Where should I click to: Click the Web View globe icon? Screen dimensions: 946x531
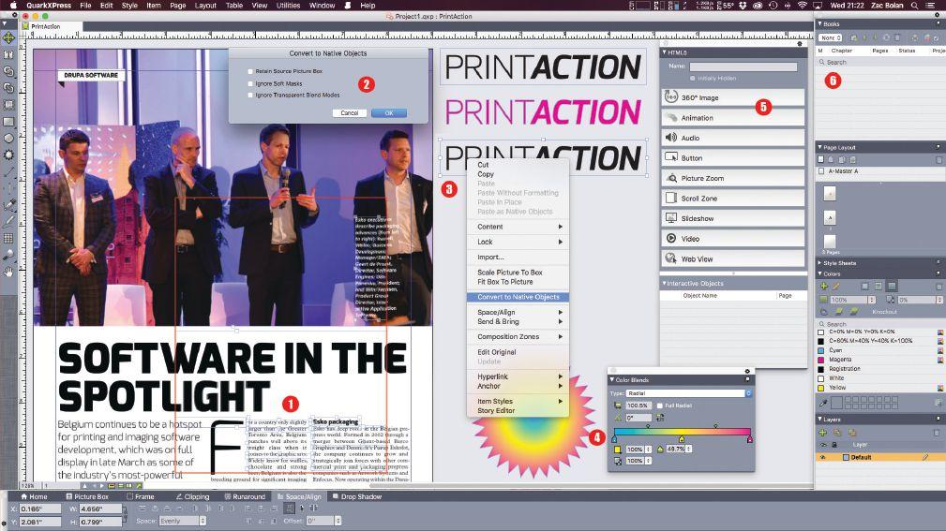point(671,258)
